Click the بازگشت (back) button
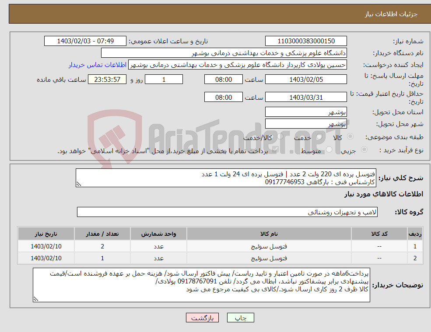The width and height of the screenshot is (431, 332). click(x=202, y=318)
